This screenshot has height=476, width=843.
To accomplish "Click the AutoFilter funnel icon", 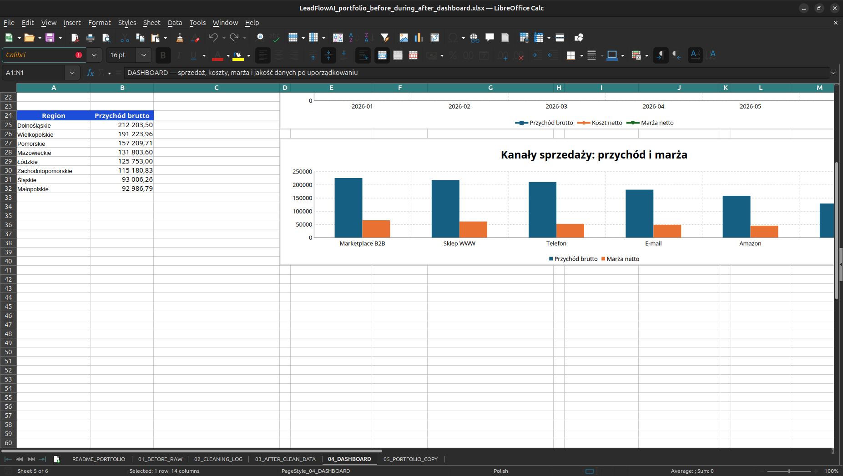I will click(385, 38).
